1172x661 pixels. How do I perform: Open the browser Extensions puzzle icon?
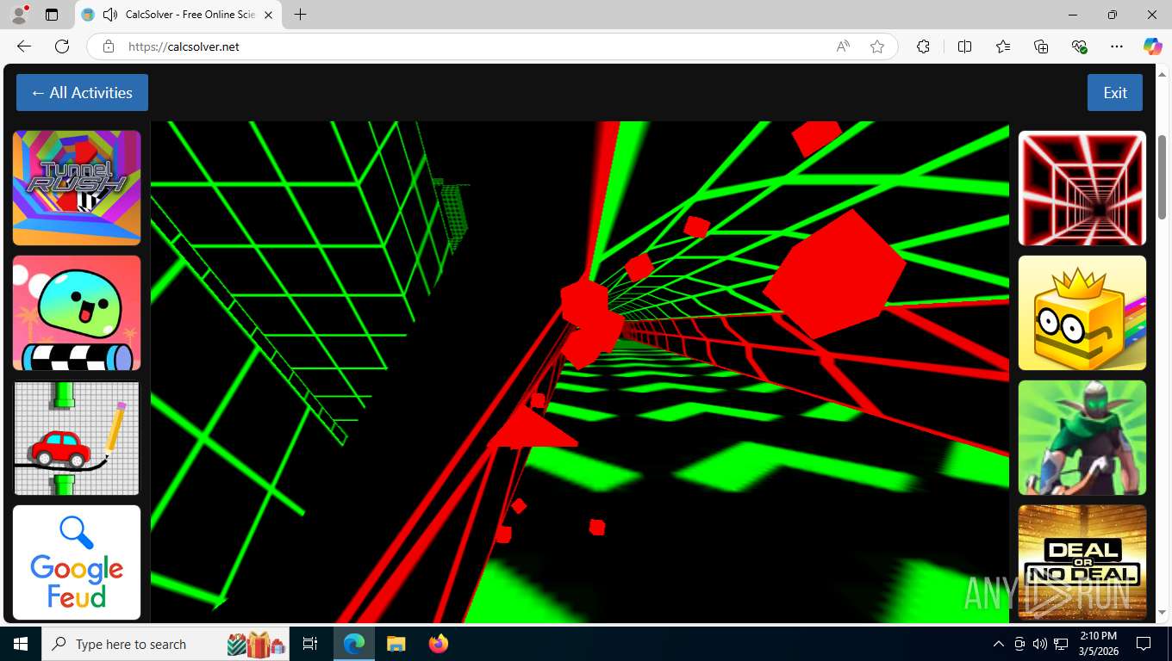coord(923,46)
